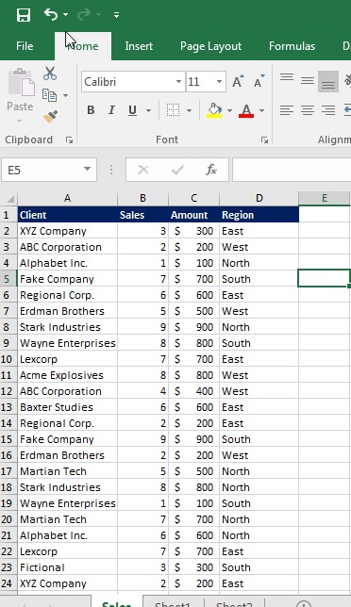Switch to the Home ribbon tab
Image resolution: width=351 pixels, height=607 pixels.
tap(83, 46)
